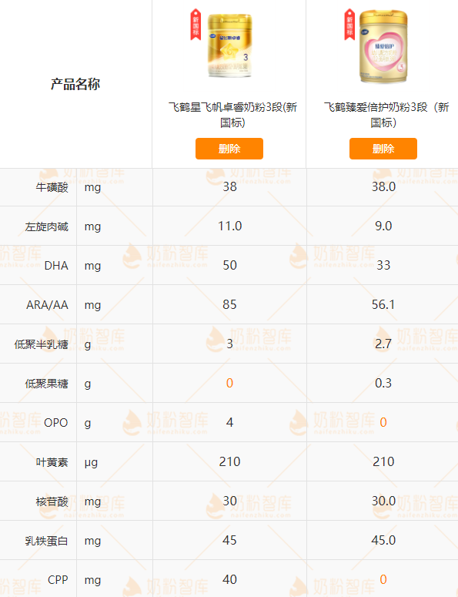
Task: Open the 飞鹤星飞帆卓睿奶粉3段(新国标) product name link
Action: pos(232,115)
